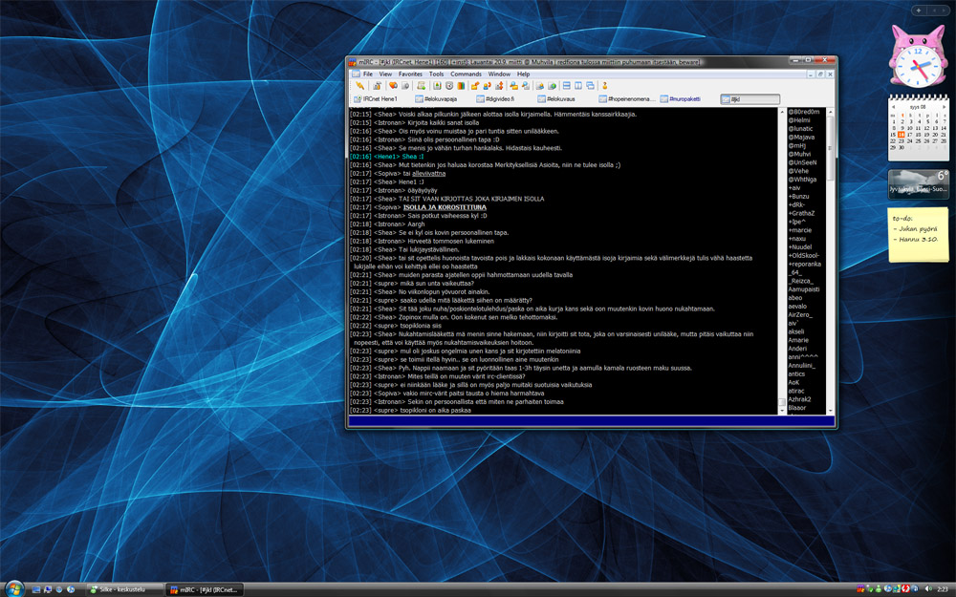Image resolution: width=956 pixels, height=597 pixels.
Task: Click the chat message input box
Action: point(591,421)
